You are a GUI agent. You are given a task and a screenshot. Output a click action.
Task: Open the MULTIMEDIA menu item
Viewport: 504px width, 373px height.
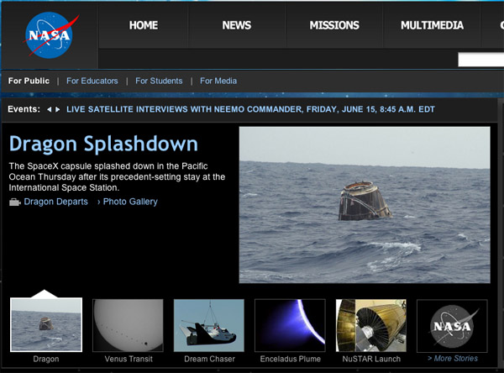tap(432, 25)
